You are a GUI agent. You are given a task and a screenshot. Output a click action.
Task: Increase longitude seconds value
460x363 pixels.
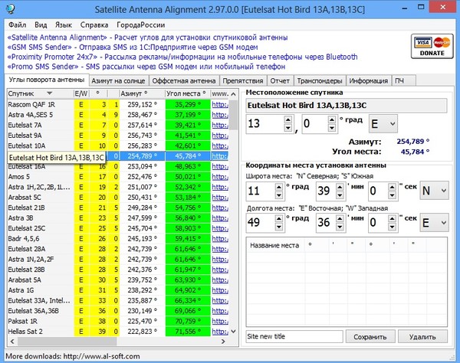coord(392,218)
